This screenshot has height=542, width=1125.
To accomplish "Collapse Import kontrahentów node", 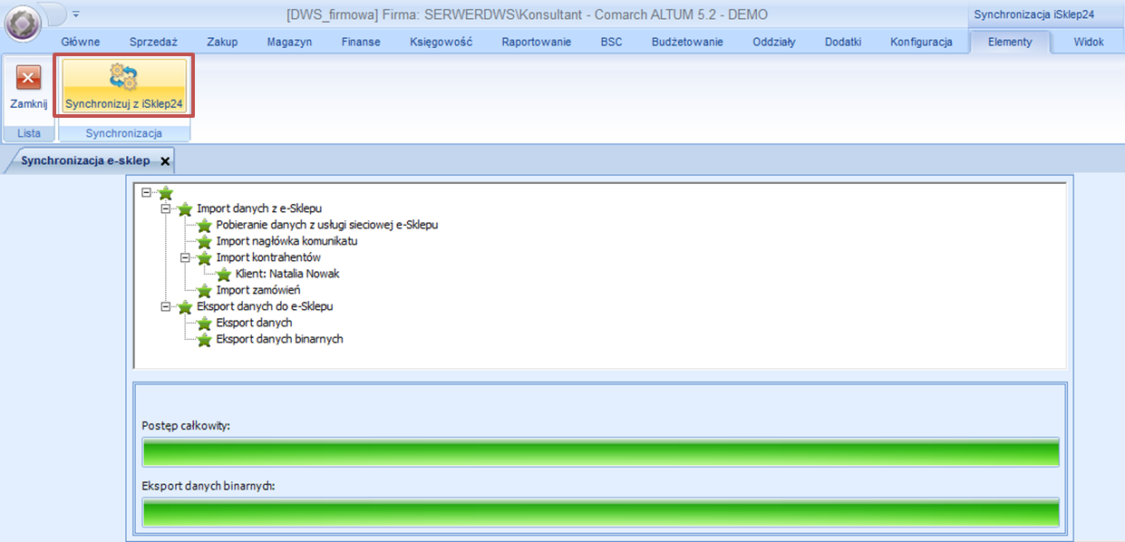I will [185, 257].
